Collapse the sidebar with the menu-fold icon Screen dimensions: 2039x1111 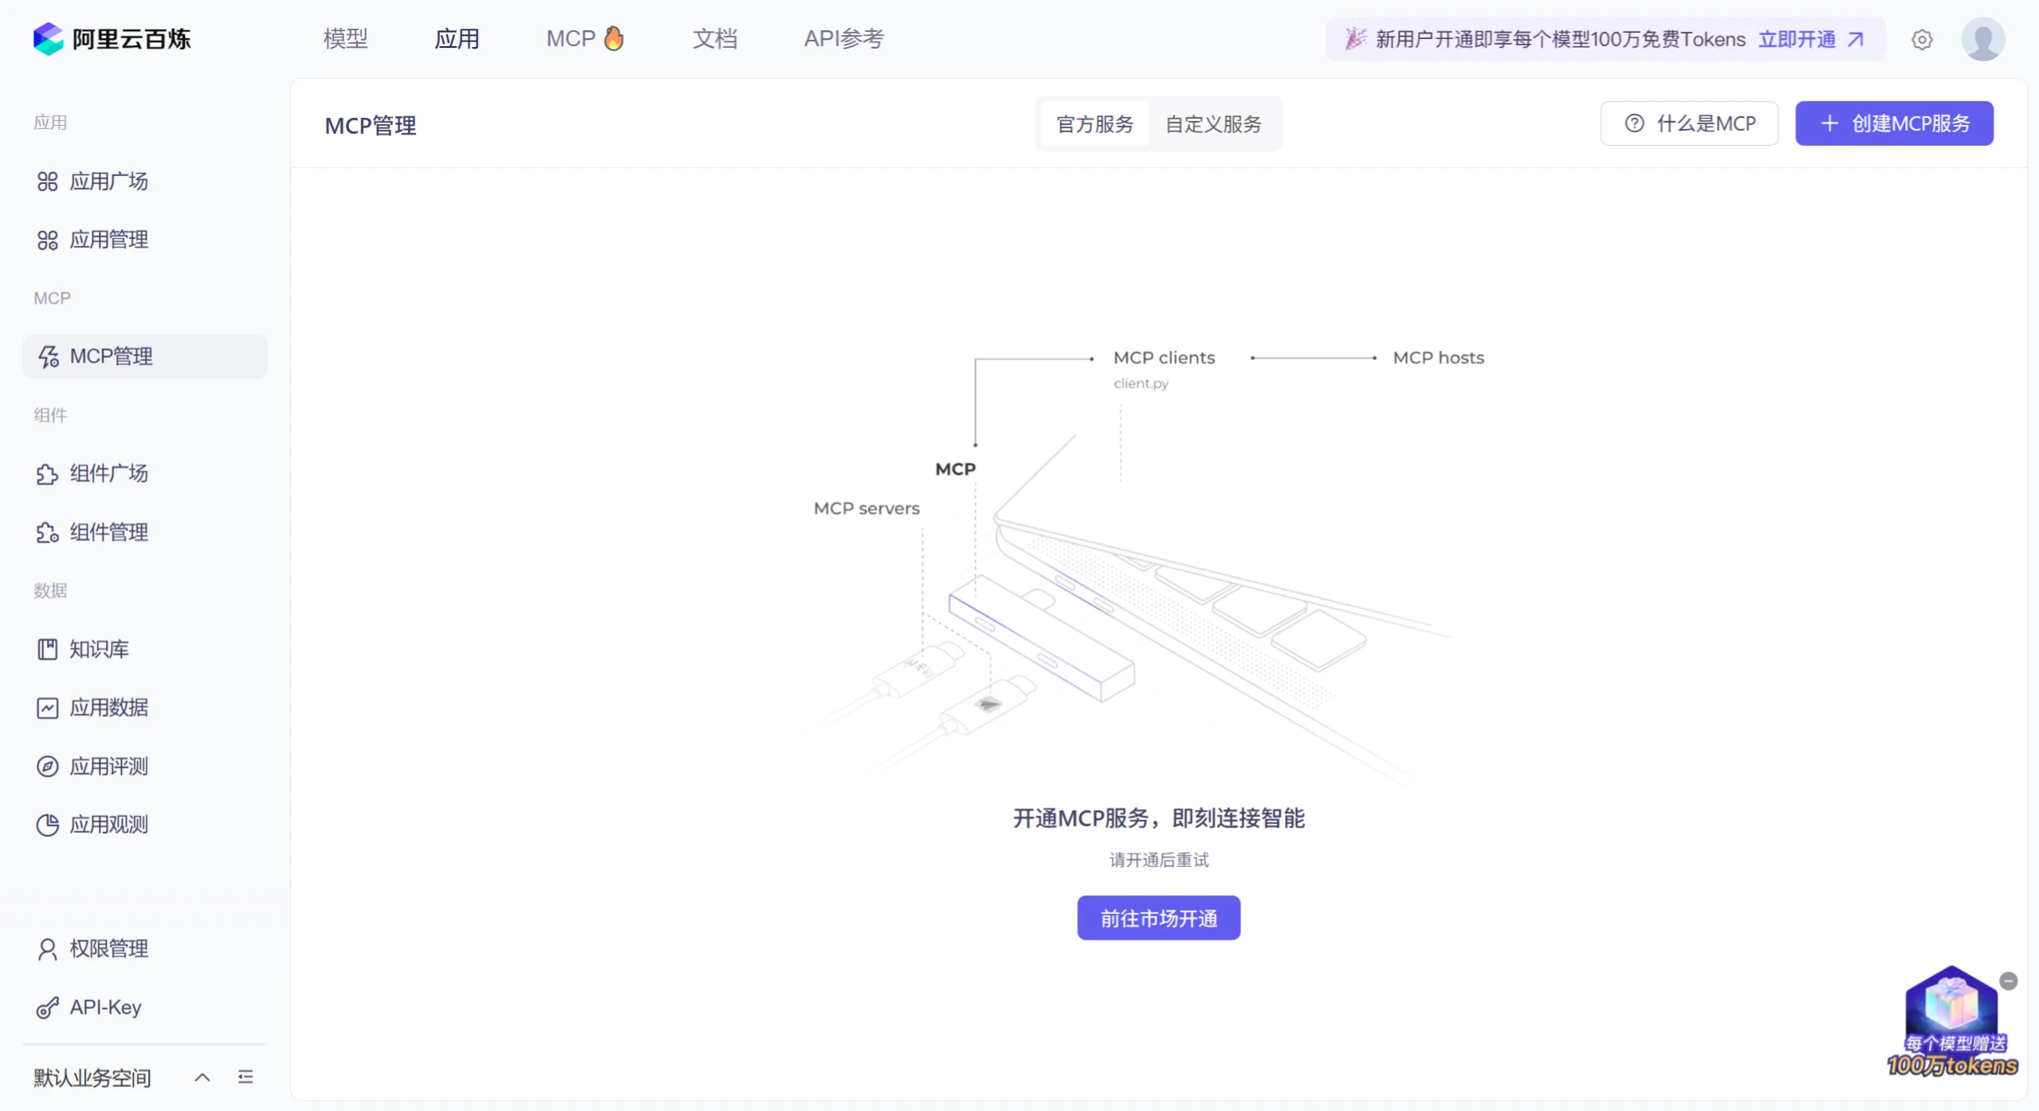[x=246, y=1078]
